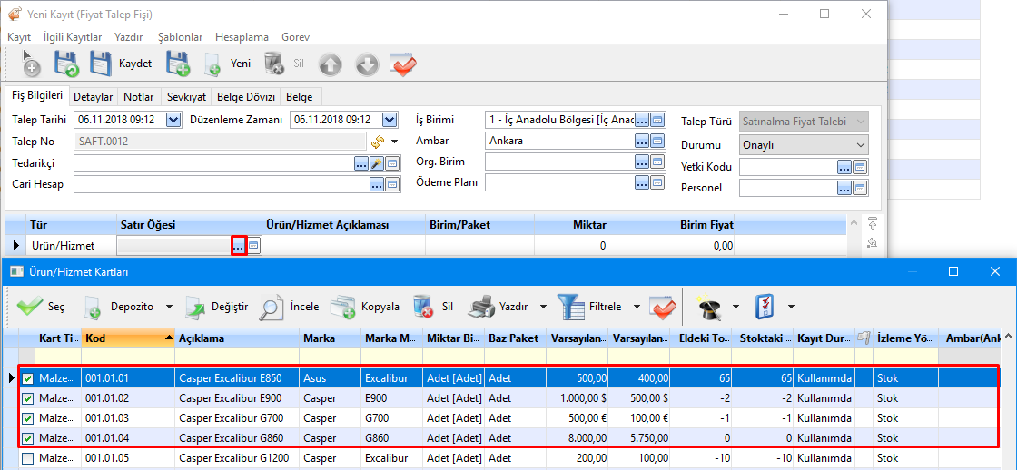Open İncele magnifier tool
This screenshot has width=1017, height=470.
[289, 307]
